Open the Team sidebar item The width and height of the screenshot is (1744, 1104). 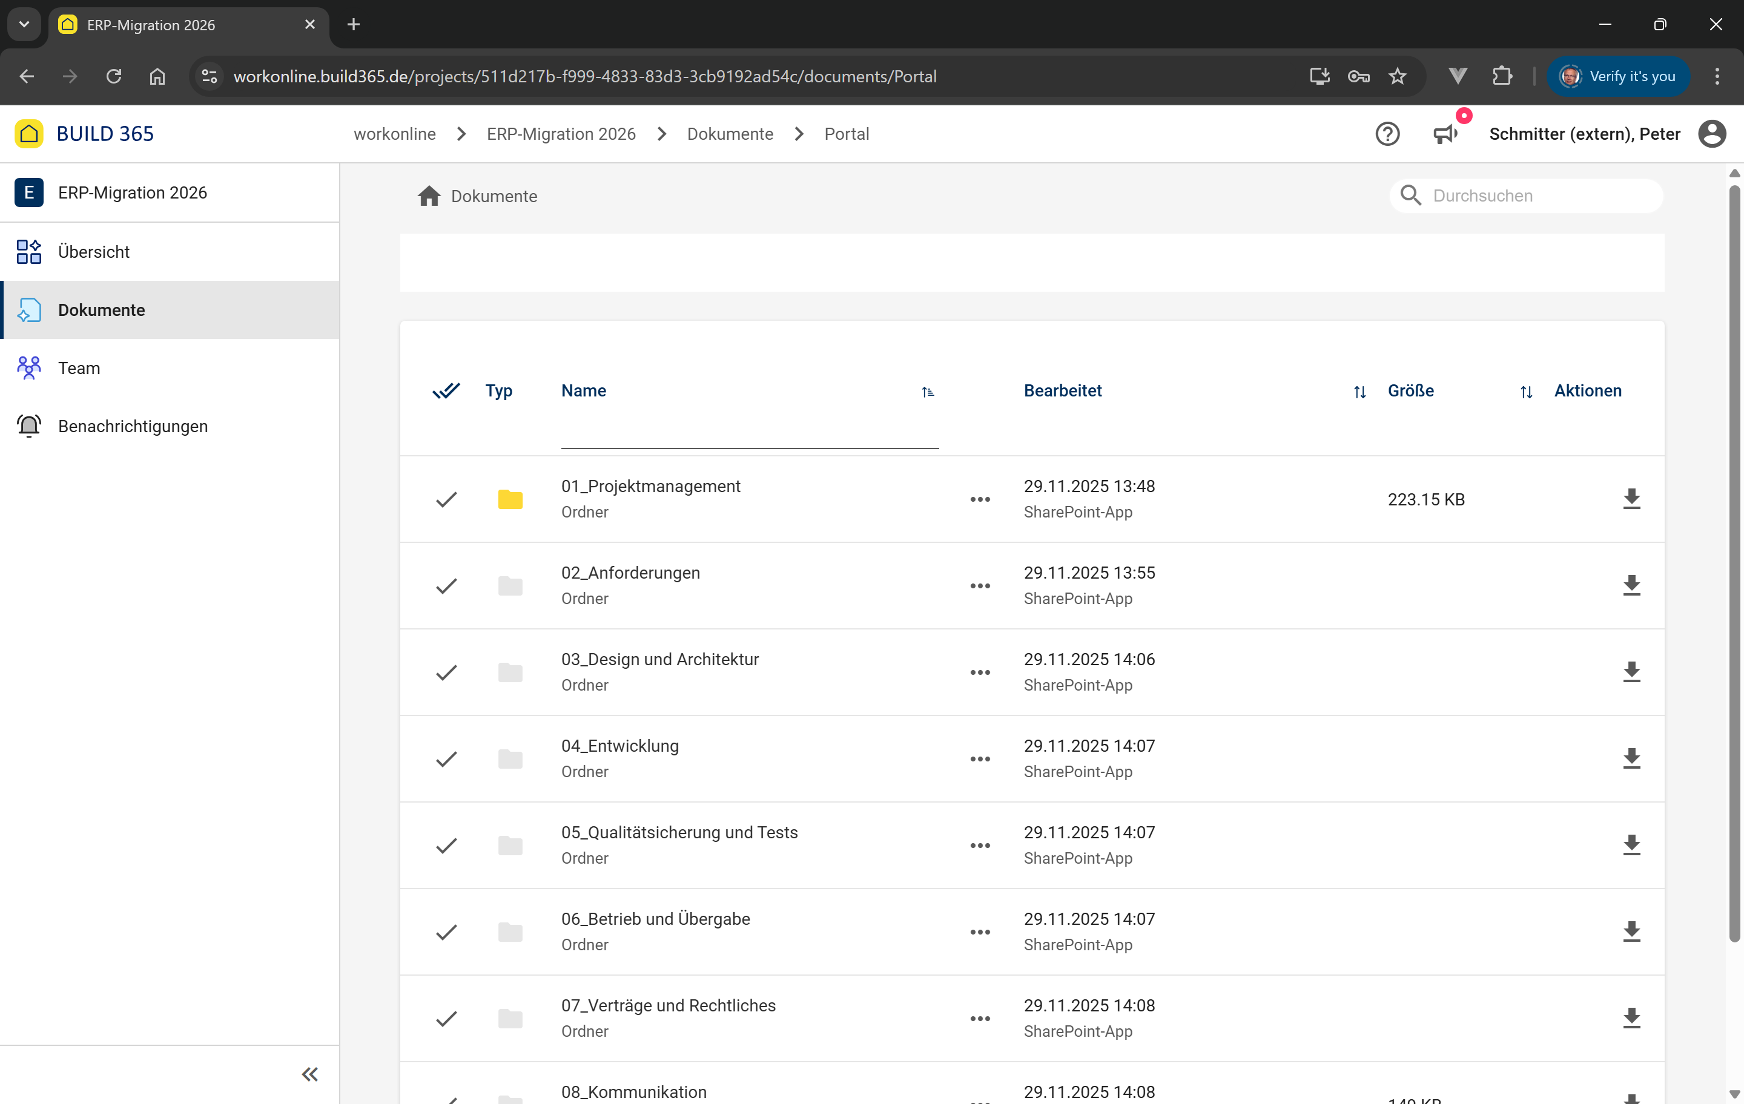point(79,368)
